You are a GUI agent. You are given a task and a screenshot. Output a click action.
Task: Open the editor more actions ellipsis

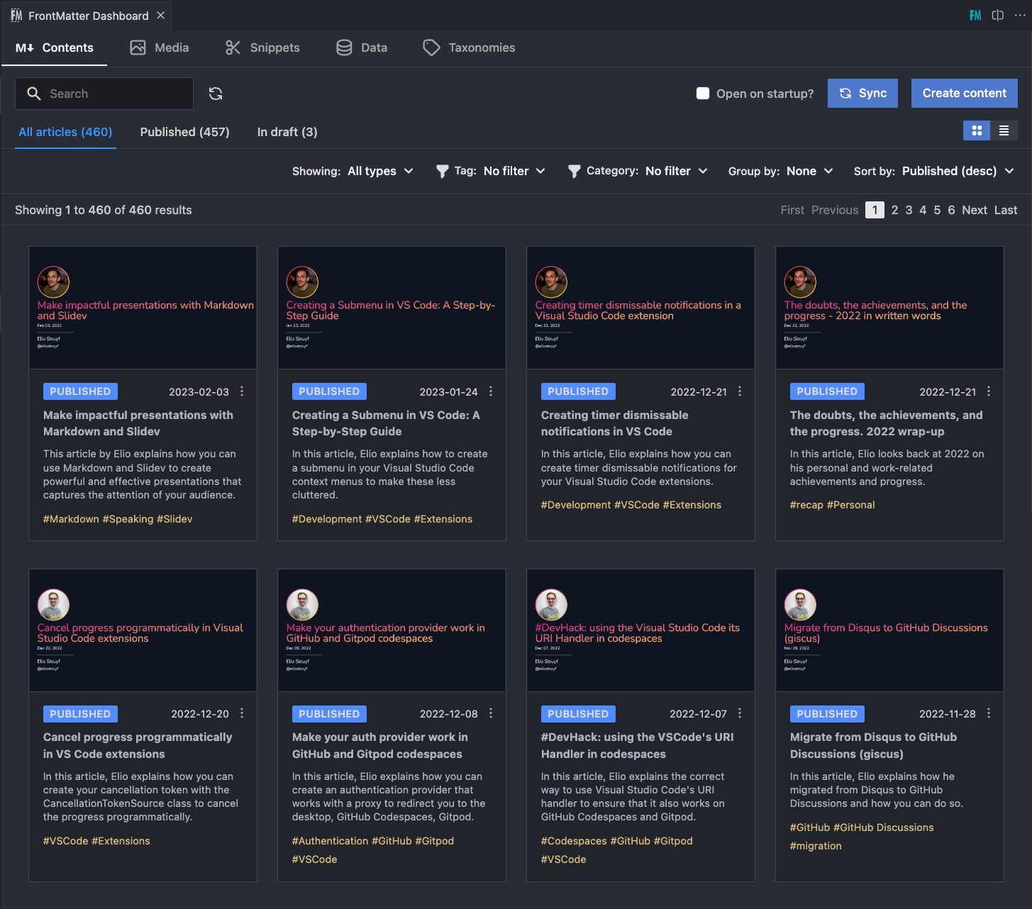pyautogui.click(x=1020, y=16)
